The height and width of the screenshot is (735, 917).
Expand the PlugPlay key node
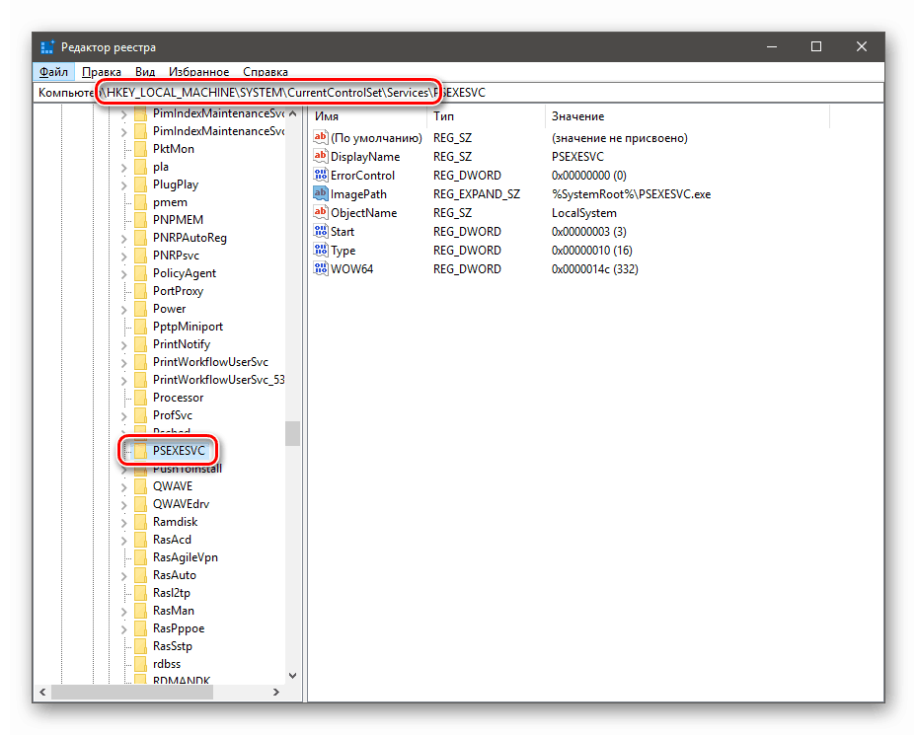tap(124, 185)
